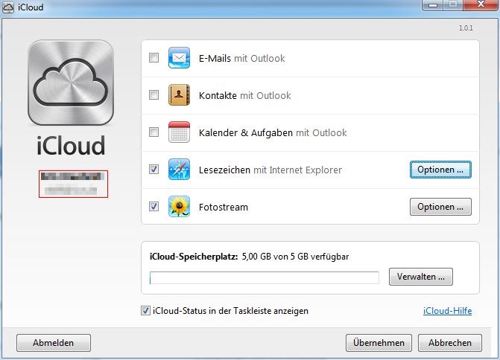This screenshot has height=360, width=500.
Task: Open Optionen for Fotostream
Action: click(x=440, y=207)
